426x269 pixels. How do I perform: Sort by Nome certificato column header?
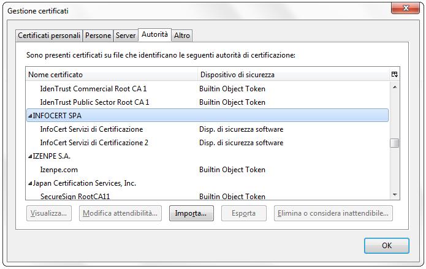coord(111,75)
